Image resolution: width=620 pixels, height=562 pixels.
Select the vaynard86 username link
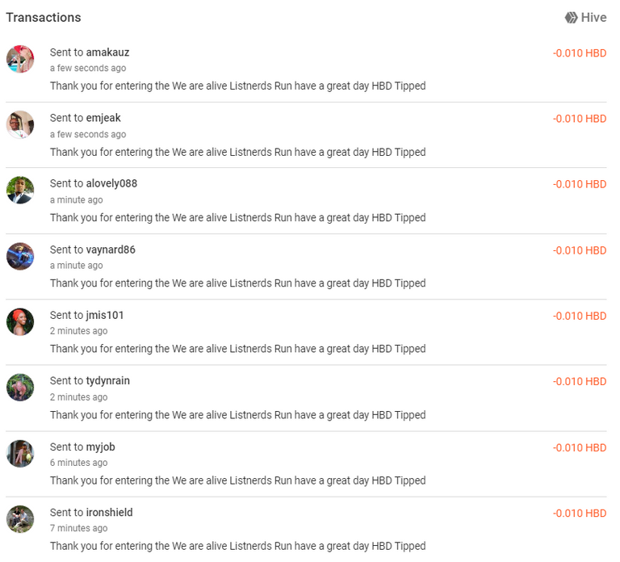(x=111, y=250)
